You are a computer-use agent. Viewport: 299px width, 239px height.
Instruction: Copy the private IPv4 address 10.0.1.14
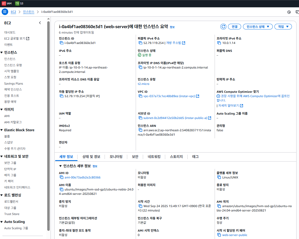[219, 43]
